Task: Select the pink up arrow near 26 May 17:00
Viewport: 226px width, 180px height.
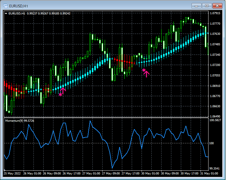Action: (63, 91)
